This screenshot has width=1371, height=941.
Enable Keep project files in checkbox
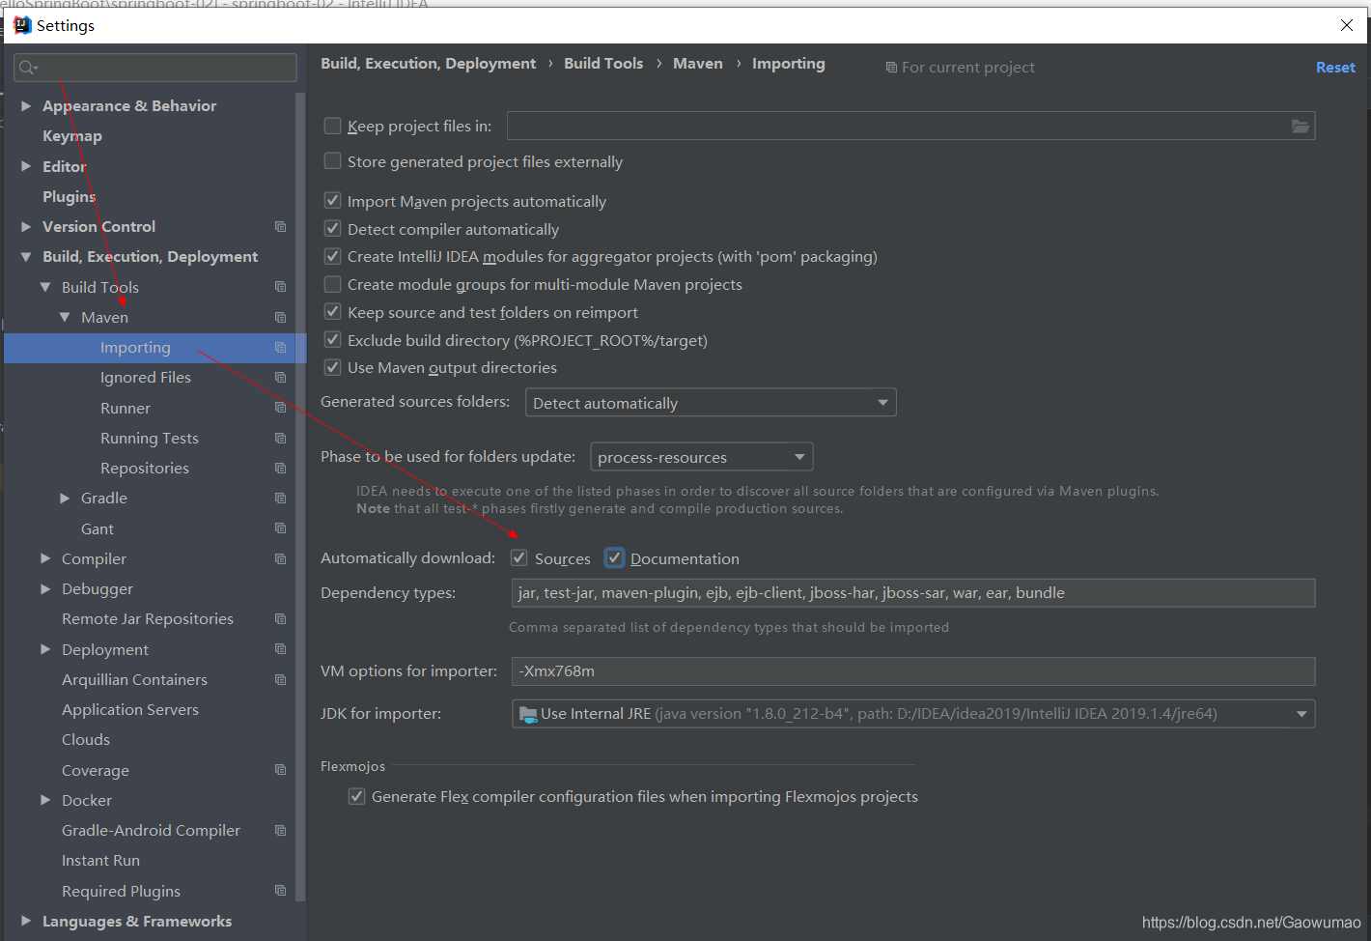(x=333, y=126)
